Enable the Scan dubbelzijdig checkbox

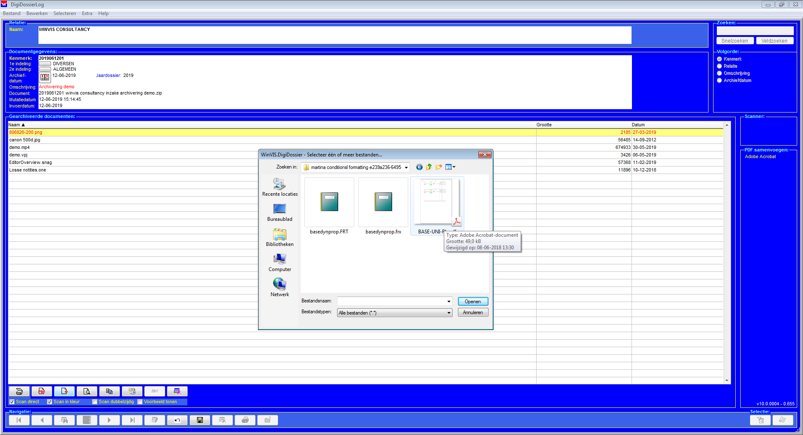(x=95, y=402)
